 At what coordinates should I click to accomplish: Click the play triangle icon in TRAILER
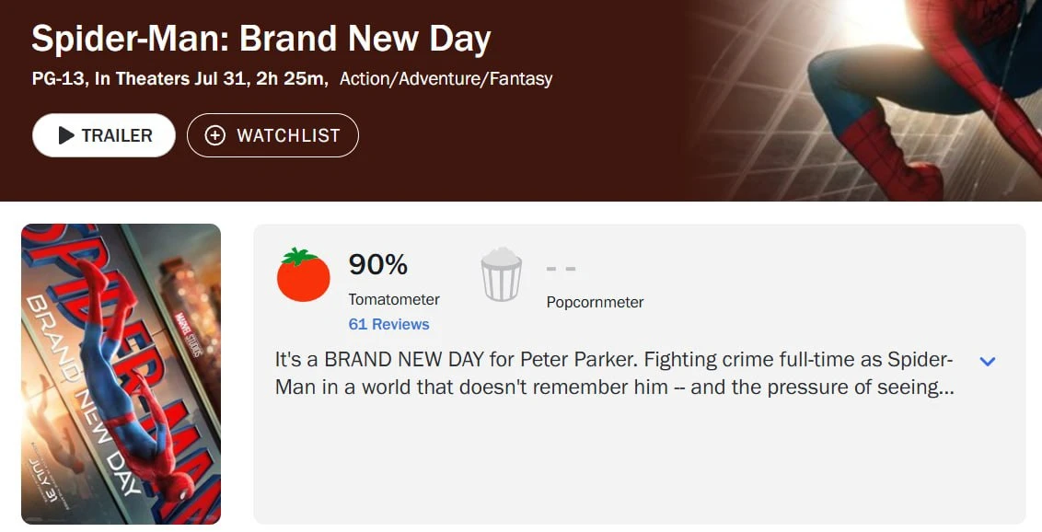(65, 135)
